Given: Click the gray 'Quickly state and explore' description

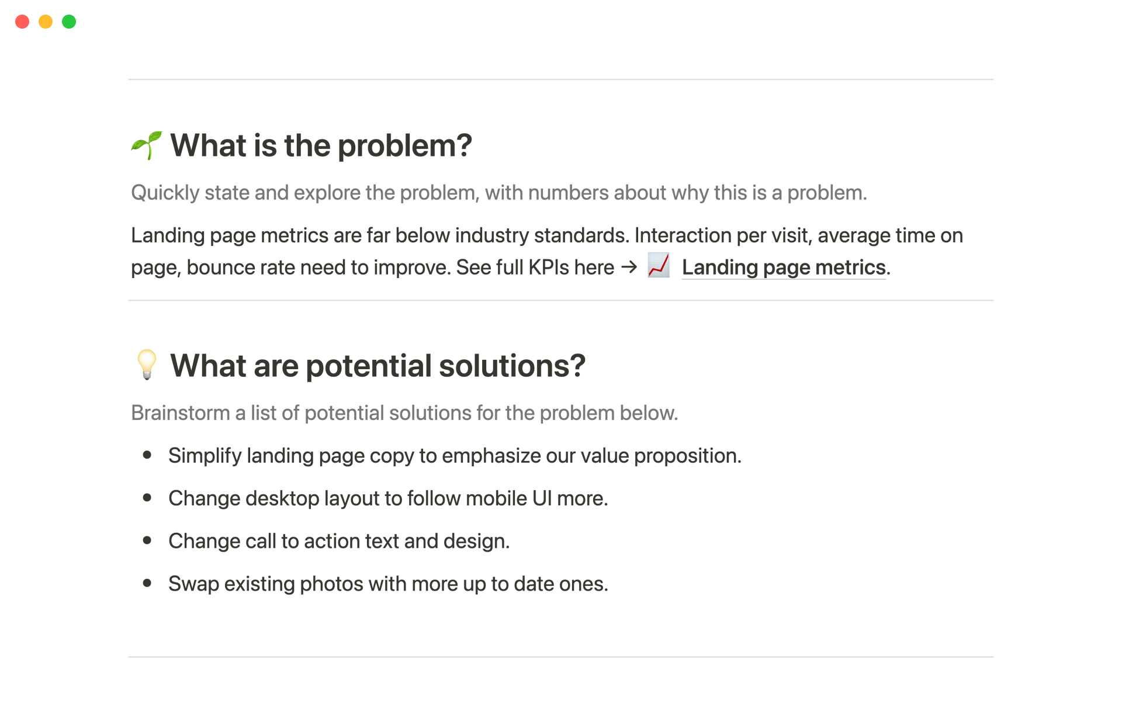Looking at the screenshot, I should click(498, 193).
